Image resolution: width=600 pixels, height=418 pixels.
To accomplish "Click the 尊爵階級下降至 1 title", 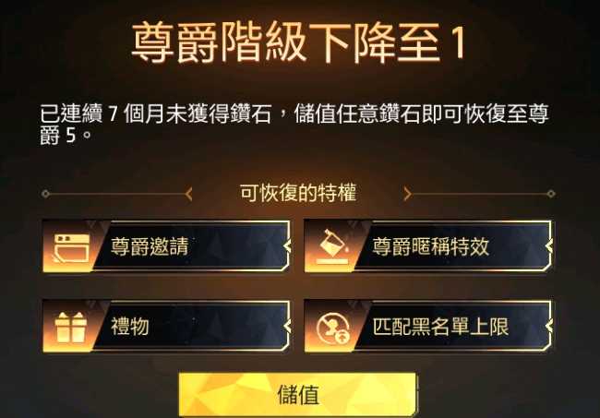I will click(299, 42).
